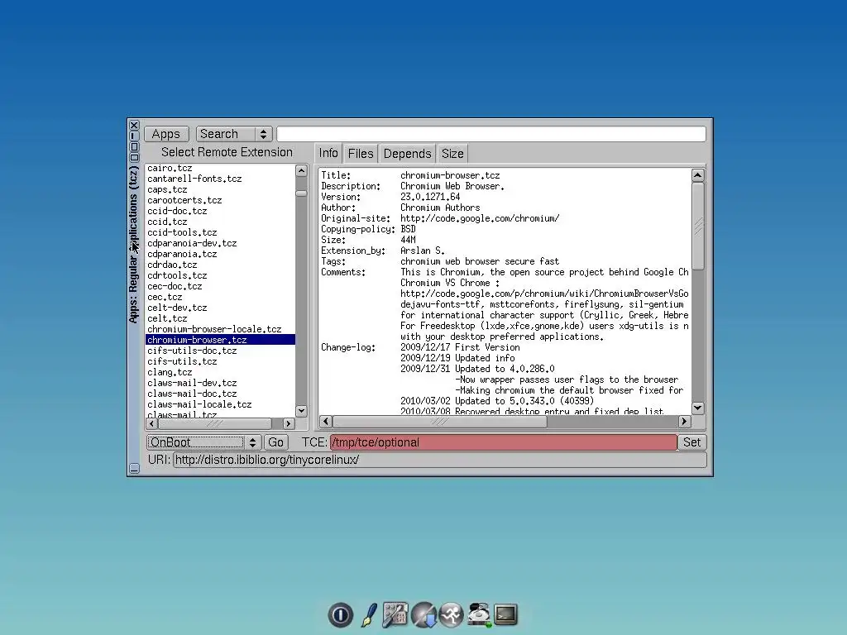847x635 pixels.
Task: Open the Depends tab
Action: 407,154
